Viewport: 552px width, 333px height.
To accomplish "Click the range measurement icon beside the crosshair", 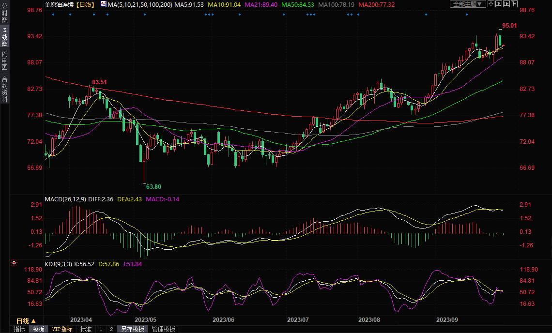I will [x=498, y=4].
